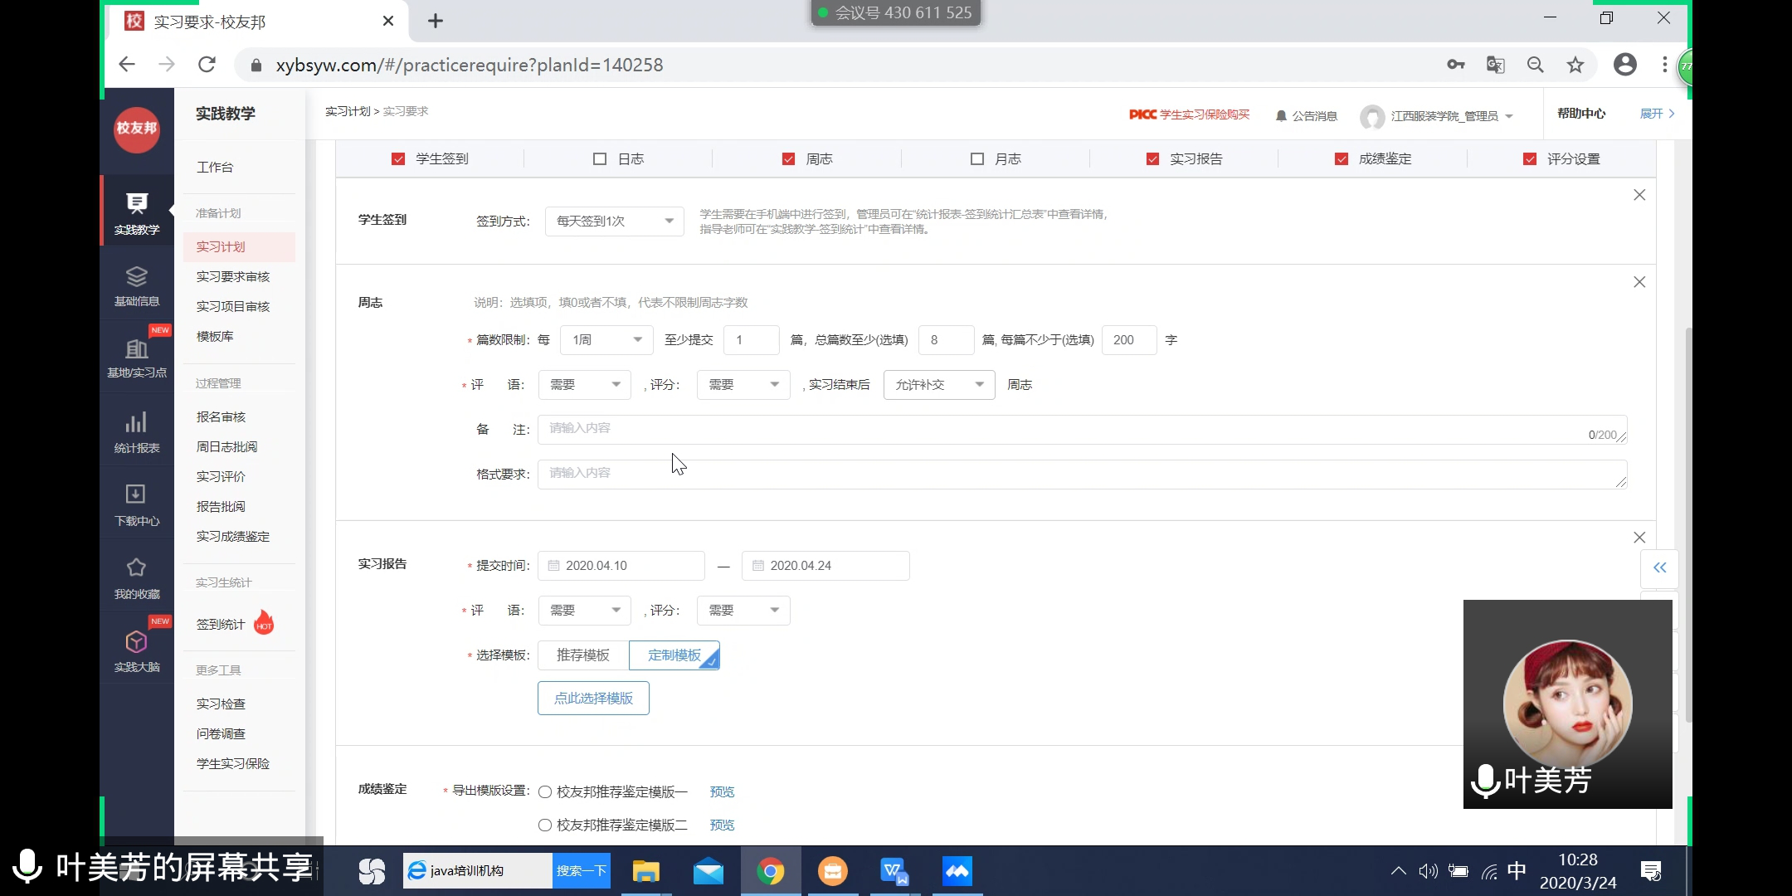Open 实习计划 in the side menu
This screenshot has width=1792, height=896.
(239, 247)
